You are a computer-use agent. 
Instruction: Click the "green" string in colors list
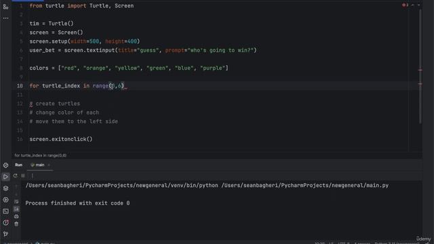point(157,68)
